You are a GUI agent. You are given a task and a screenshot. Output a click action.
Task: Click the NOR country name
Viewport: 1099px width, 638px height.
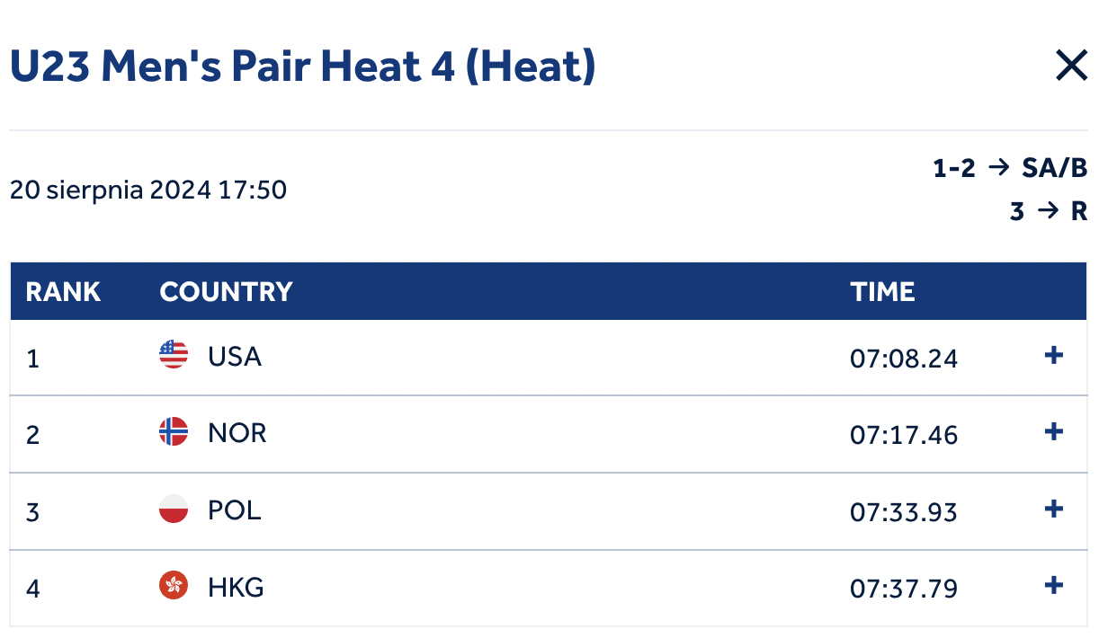[x=237, y=433]
